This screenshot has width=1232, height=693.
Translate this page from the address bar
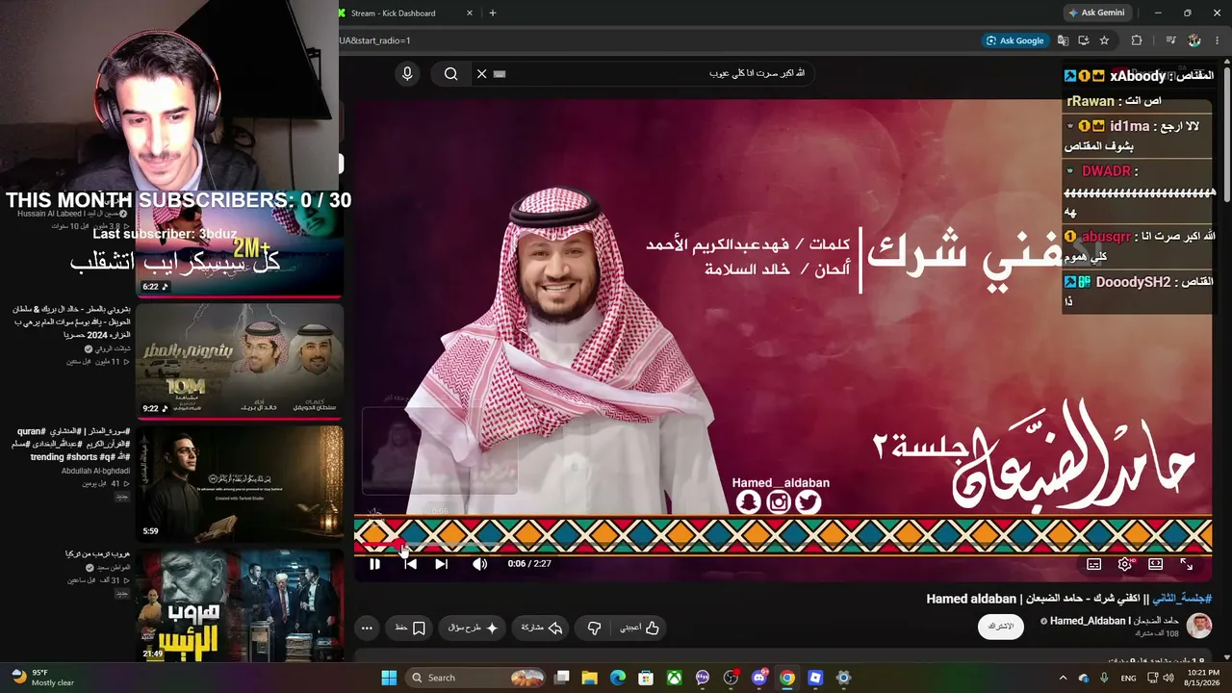[1063, 40]
